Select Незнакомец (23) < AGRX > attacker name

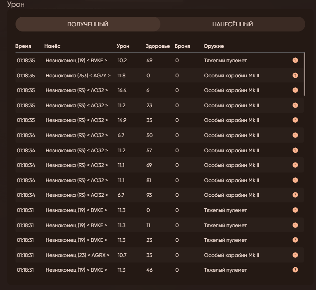click(x=77, y=255)
